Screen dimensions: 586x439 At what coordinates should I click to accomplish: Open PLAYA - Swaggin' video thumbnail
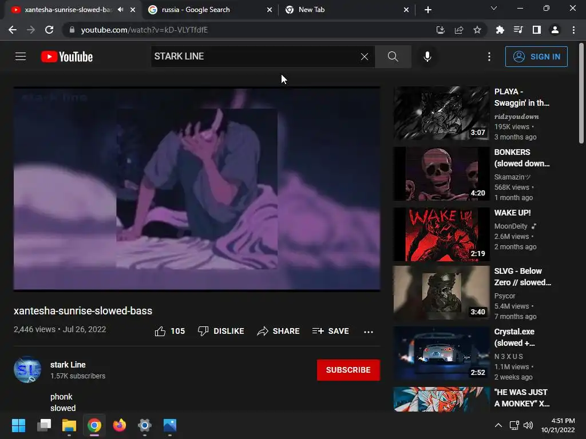pos(441,113)
